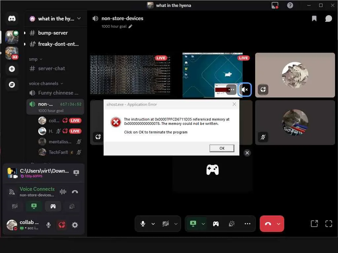Turn on camera in call bar
The height and width of the screenshot is (253, 338).
pyautogui.click(x=166, y=224)
